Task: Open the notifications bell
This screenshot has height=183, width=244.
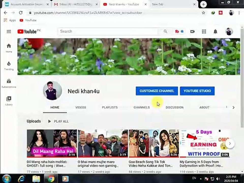Action: click(215, 32)
